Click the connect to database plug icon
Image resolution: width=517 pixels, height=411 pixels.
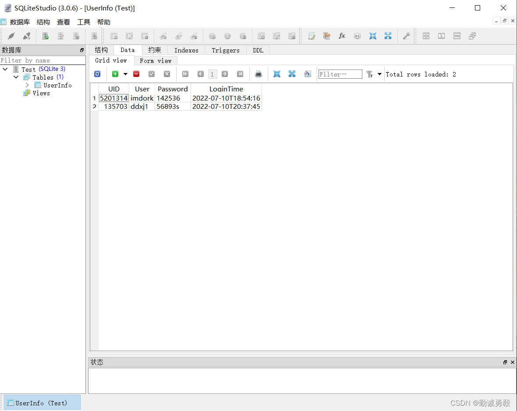(11, 36)
